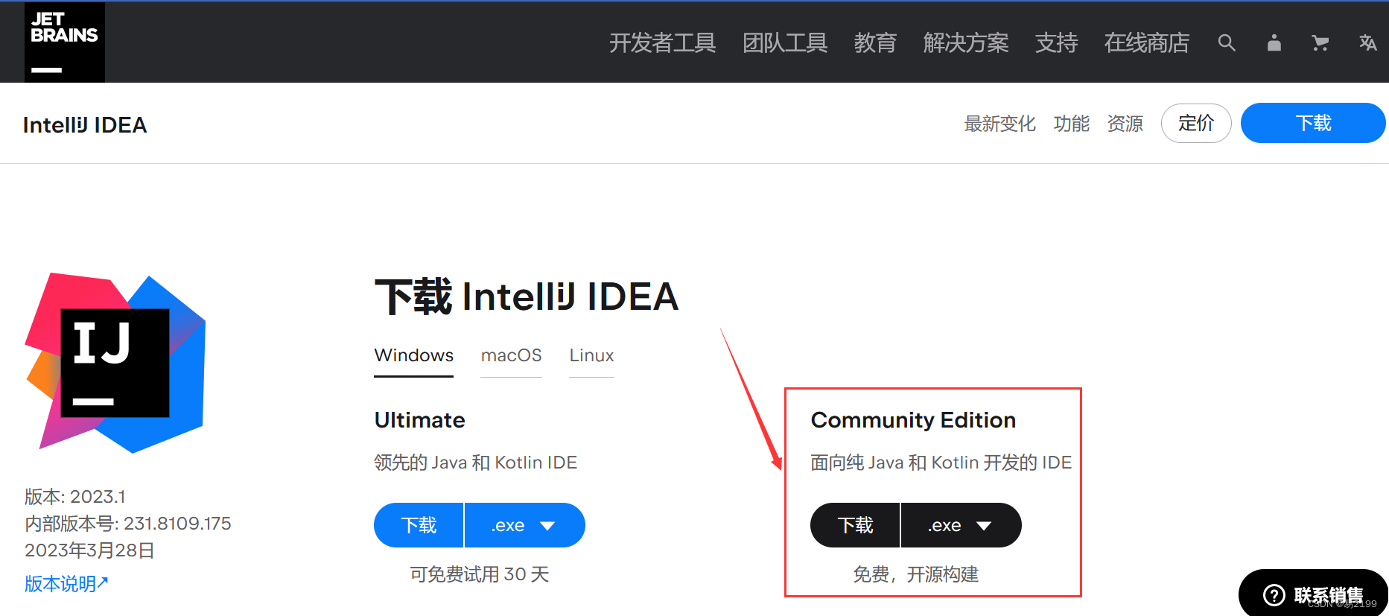Image resolution: width=1389 pixels, height=616 pixels.
Task: Click the language translation icon
Action: [x=1367, y=43]
